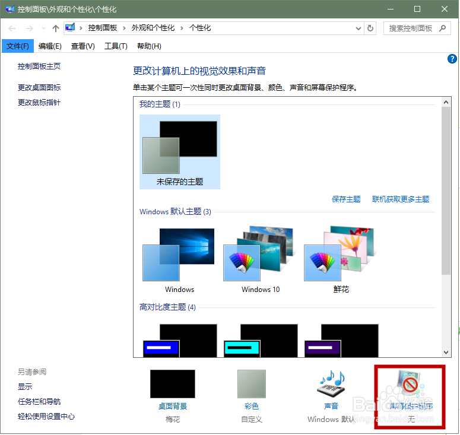Click 外观和个性化 breadcrumb
This screenshot has height=435, width=460.
point(153,28)
